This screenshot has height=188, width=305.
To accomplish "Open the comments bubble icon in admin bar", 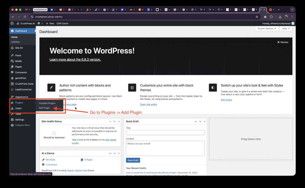I will tap(39, 23).
